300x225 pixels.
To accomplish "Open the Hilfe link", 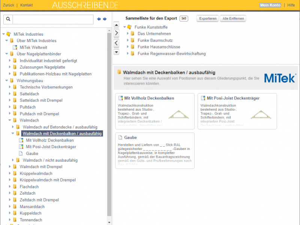I will click(291, 5).
